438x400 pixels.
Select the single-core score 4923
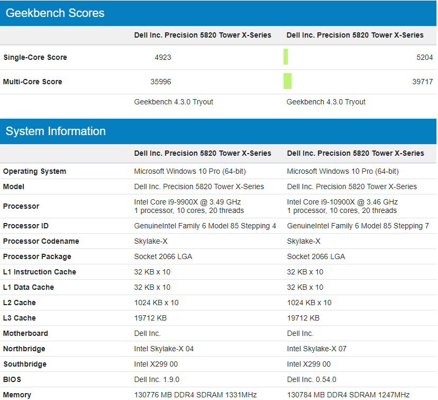point(163,57)
